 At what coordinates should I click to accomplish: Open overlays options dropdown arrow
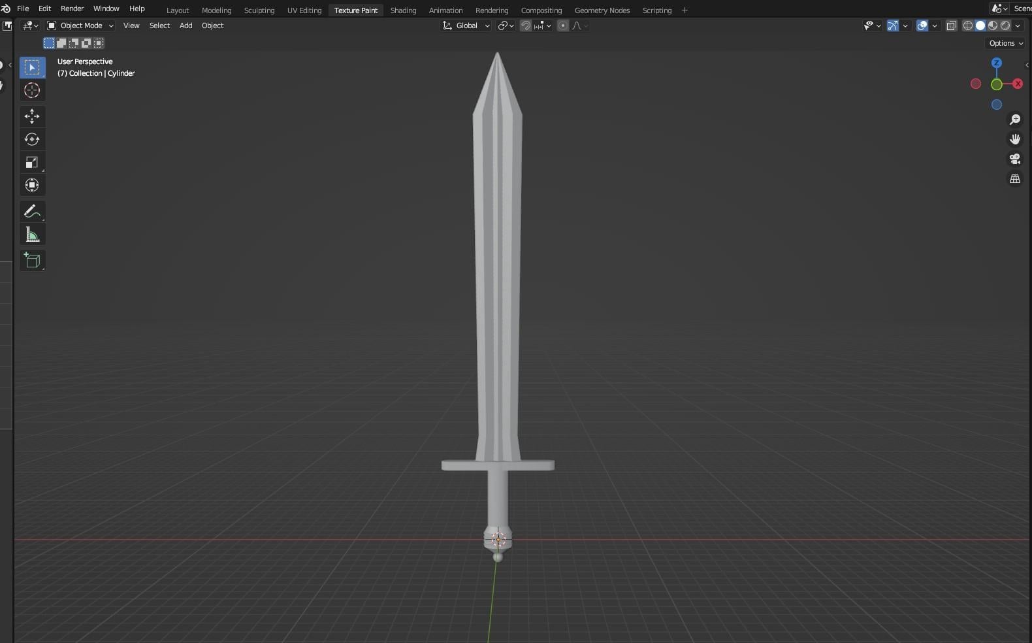[x=935, y=25]
